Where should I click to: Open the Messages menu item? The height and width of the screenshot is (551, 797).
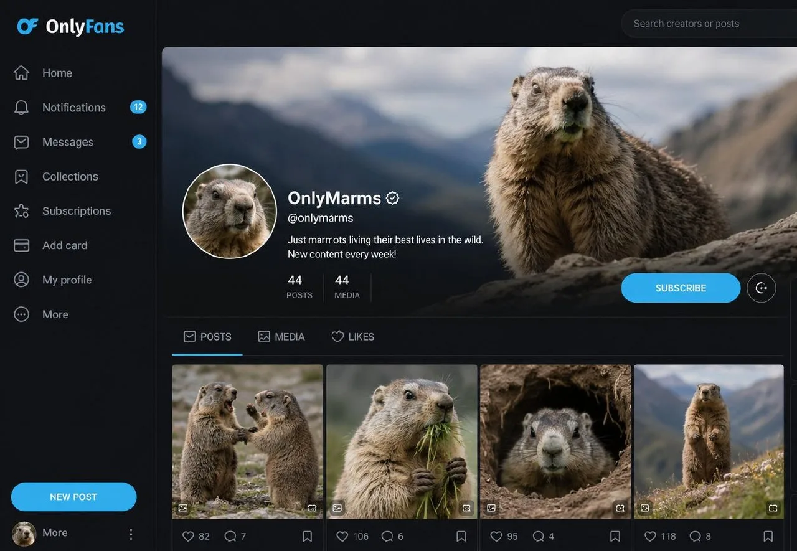point(68,142)
